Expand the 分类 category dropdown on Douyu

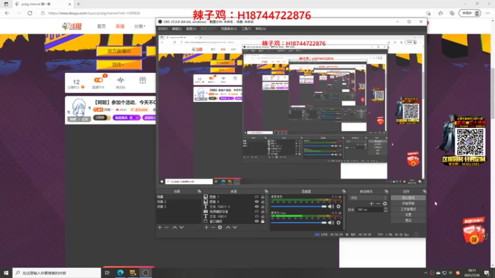click(x=140, y=26)
